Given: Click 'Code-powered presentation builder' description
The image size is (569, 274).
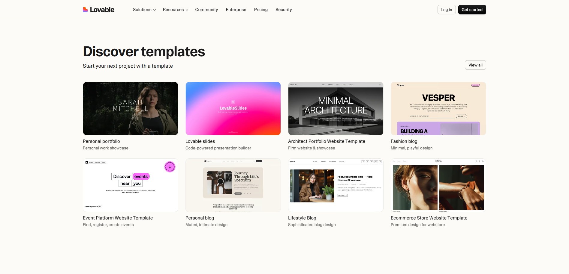Looking at the screenshot, I should pyautogui.click(x=218, y=148).
